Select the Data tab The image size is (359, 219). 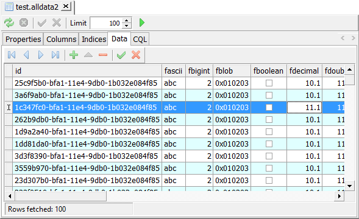[x=119, y=39]
